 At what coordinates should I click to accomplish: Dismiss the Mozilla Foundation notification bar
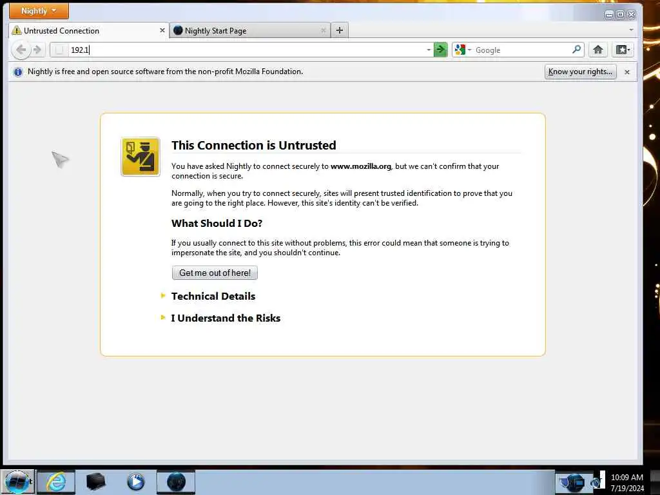(x=626, y=72)
